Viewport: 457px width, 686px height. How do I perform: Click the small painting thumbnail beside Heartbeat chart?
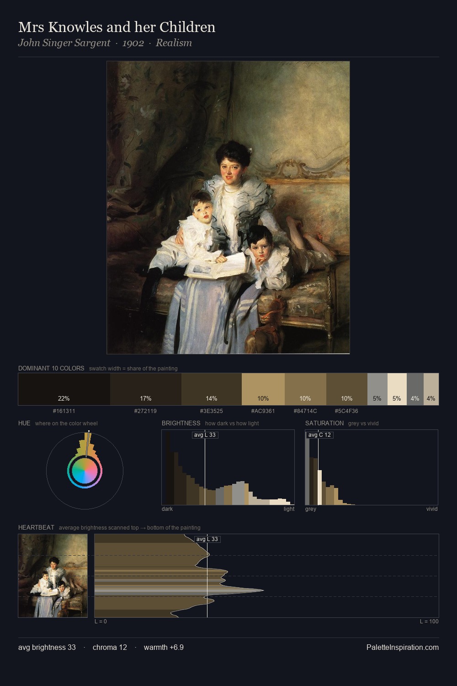(53, 576)
